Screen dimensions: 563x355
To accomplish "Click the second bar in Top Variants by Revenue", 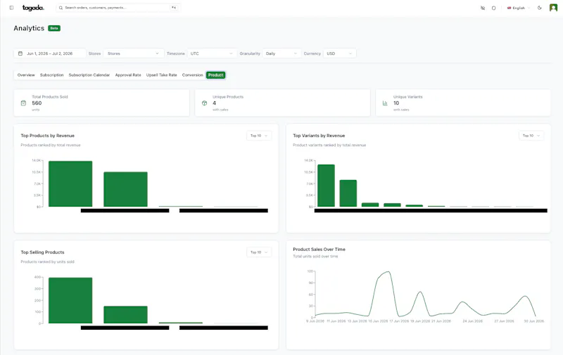I will click(x=348, y=193).
